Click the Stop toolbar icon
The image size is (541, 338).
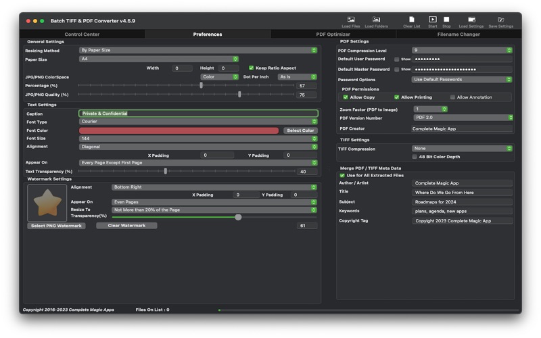coord(446,20)
